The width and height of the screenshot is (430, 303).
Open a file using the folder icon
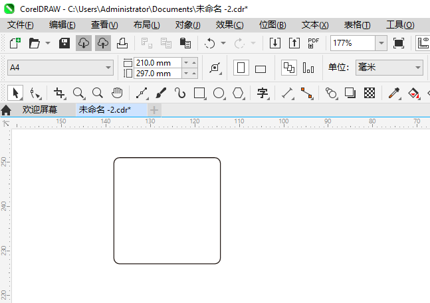point(35,43)
